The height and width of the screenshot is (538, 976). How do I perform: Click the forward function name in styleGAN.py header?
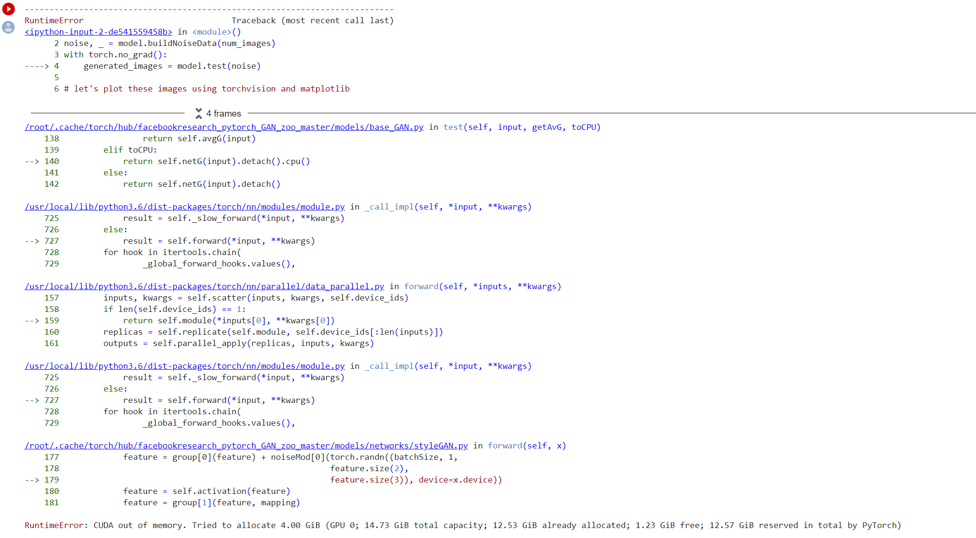pos(504,446)
